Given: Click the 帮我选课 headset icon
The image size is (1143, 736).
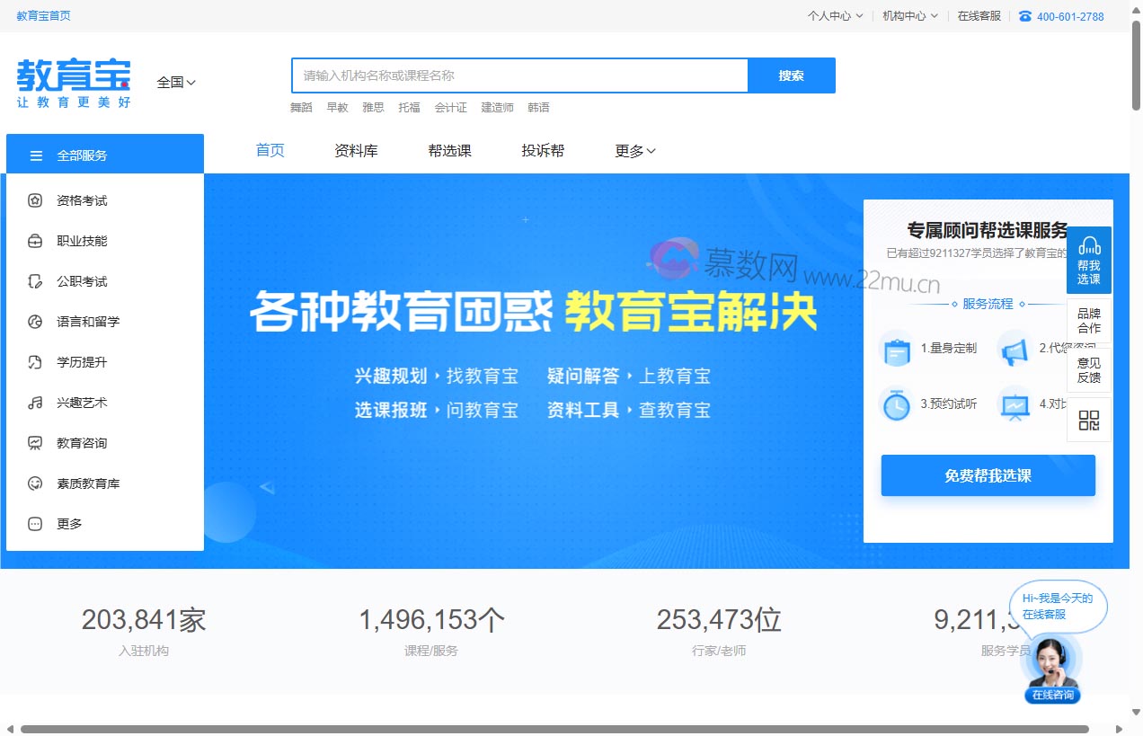Looking at the screenshot, I should click(x=1089, y=246).
